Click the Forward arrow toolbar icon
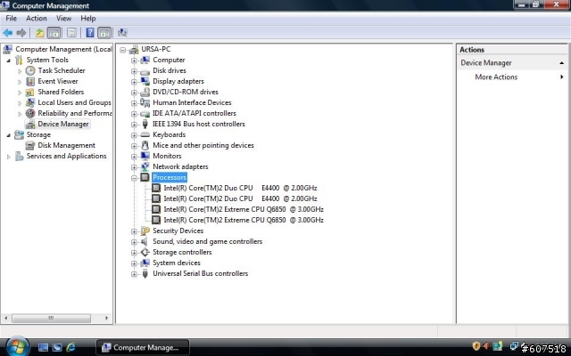The width and height of the screenshot is (571, 356). coord(21,33)
